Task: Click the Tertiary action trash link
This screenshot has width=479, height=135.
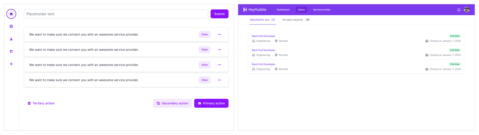Action: [41, 103]
